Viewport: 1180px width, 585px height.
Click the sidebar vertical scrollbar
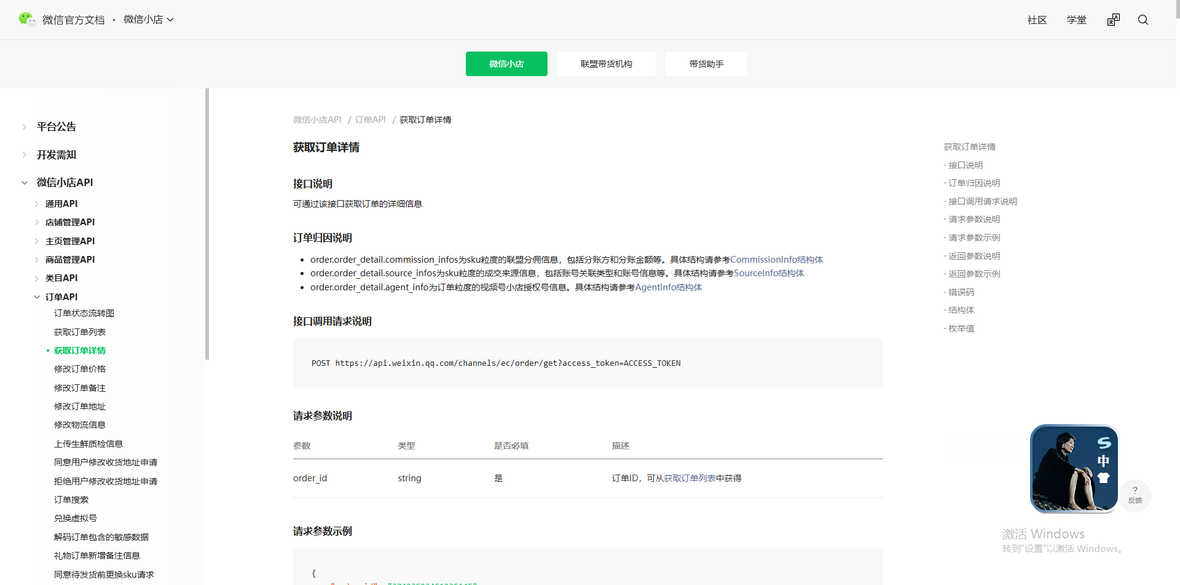point(207,224)
